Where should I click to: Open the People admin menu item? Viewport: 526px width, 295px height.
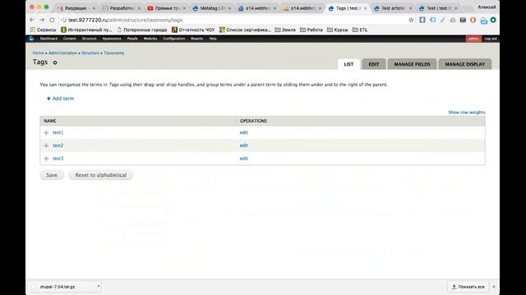click(x=132, y=39)
